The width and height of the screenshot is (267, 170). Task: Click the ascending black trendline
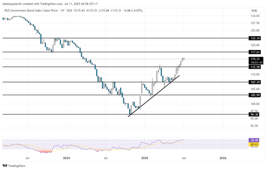[153, 96]
